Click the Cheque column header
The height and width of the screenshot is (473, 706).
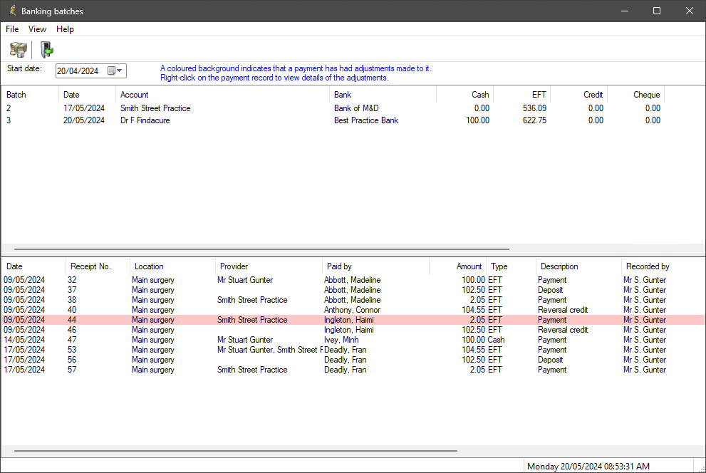tap(635, 95)
